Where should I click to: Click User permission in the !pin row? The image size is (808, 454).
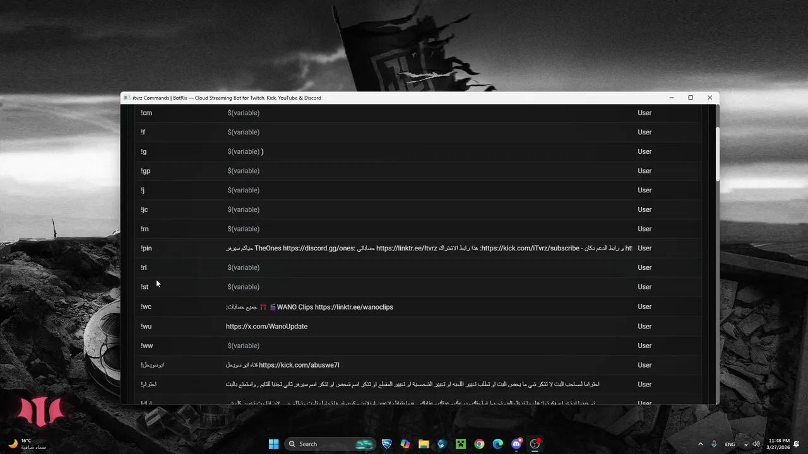click(x=645, y=248)
